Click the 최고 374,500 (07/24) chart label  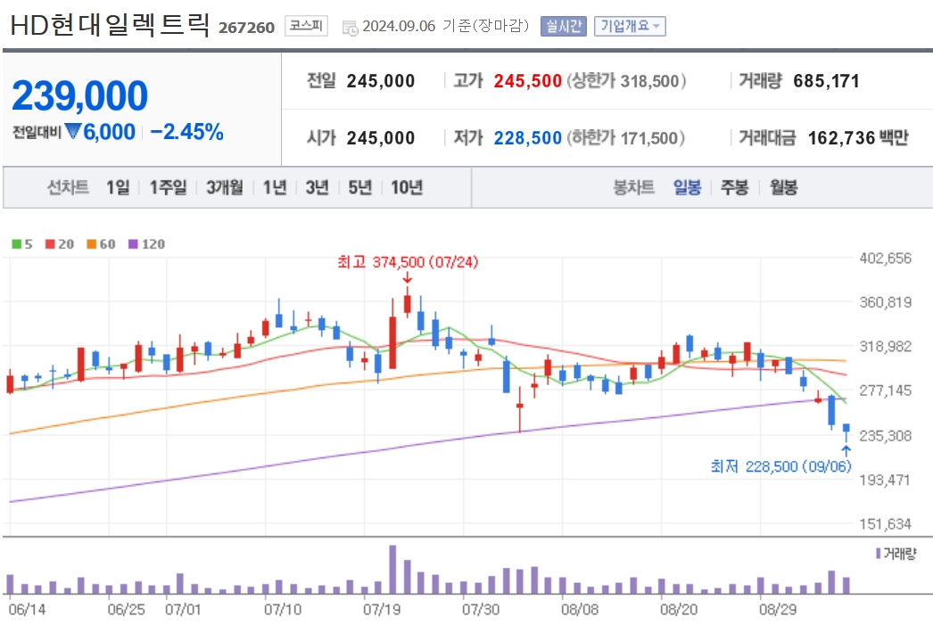408,262
